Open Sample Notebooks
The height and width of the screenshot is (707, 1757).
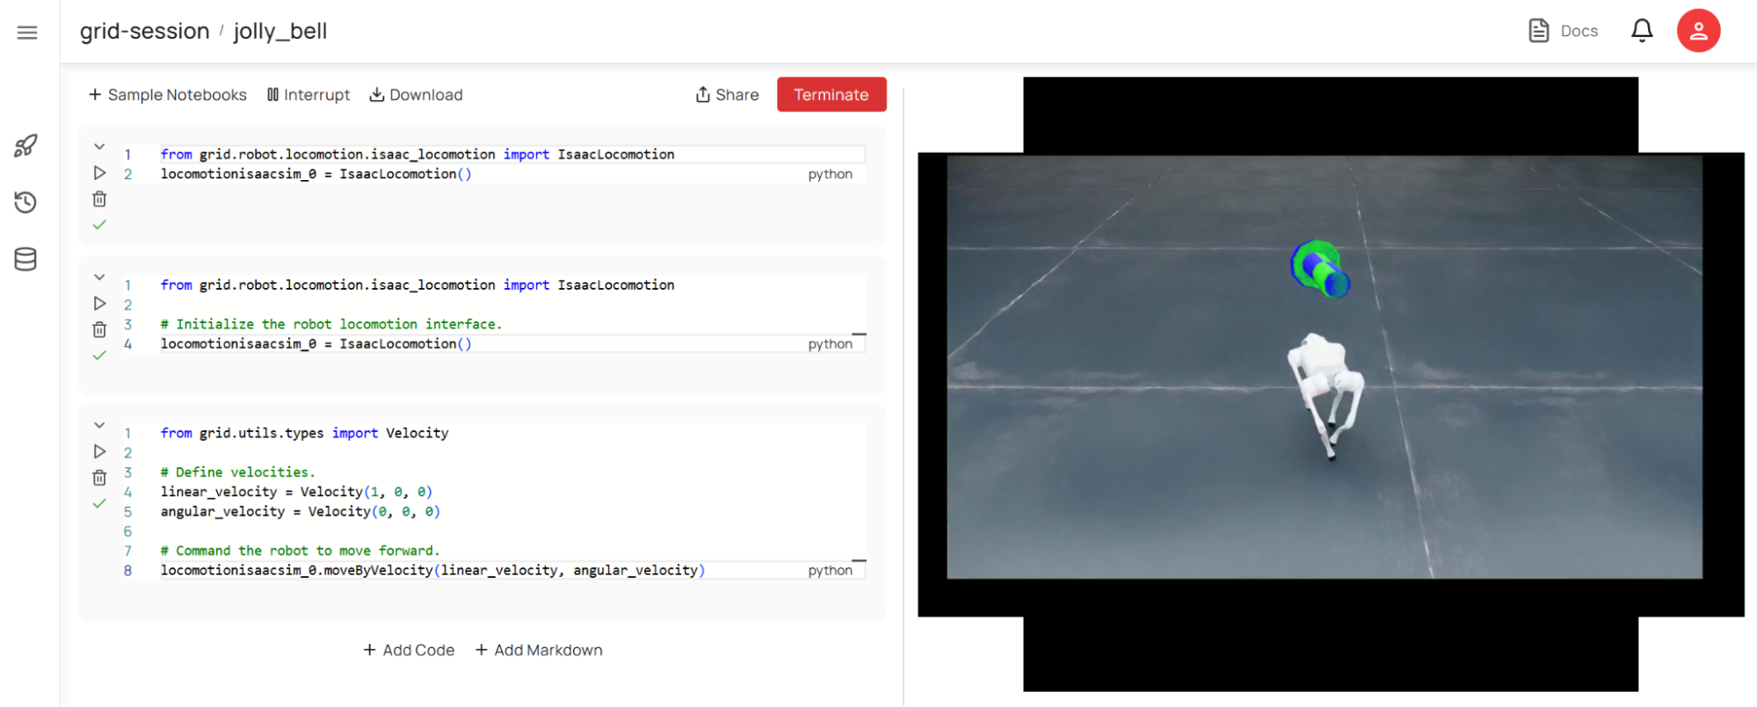(168, 95)
